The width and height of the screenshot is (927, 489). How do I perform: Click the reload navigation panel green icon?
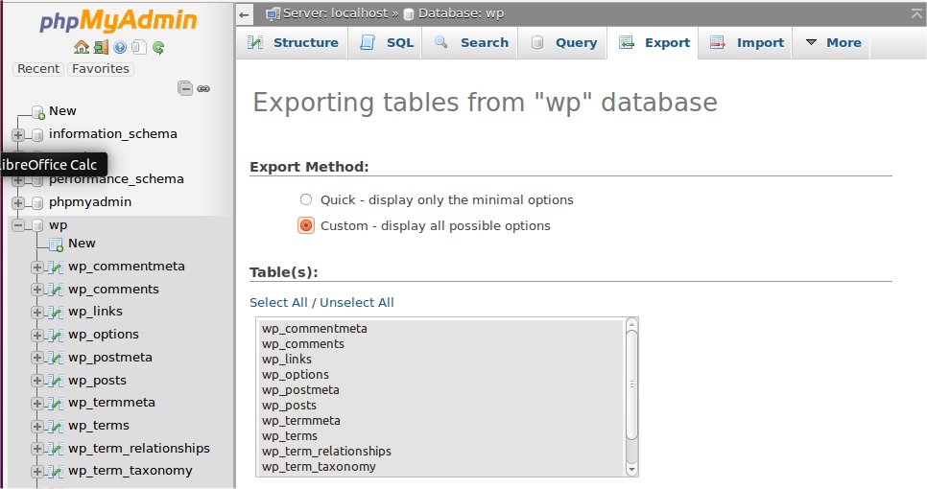click(x=157, y=47)
